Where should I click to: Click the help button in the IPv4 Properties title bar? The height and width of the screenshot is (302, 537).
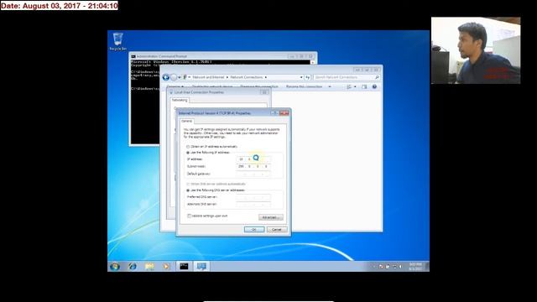pyautogui.click(x=274, y=113)
